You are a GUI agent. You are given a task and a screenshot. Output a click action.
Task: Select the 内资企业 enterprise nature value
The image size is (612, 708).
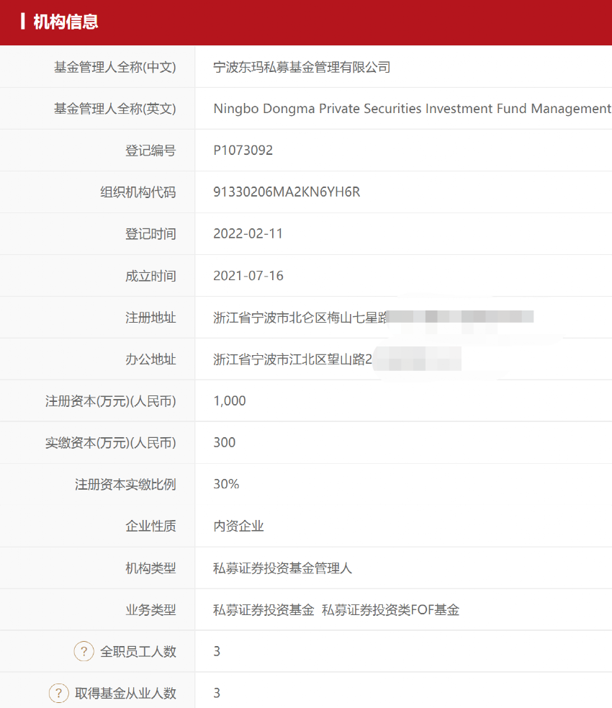239,526
